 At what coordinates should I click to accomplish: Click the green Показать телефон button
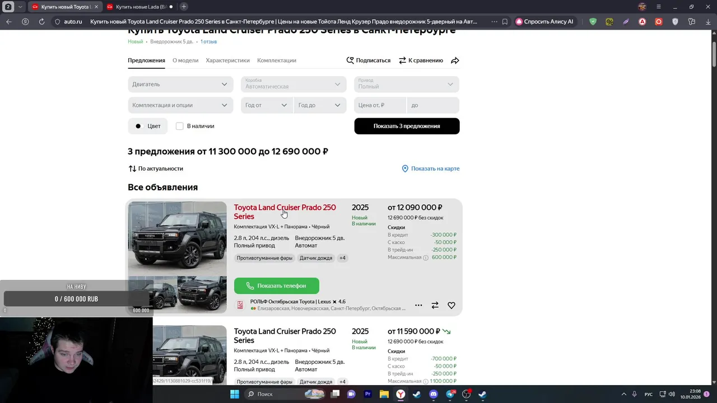point(277,285)
